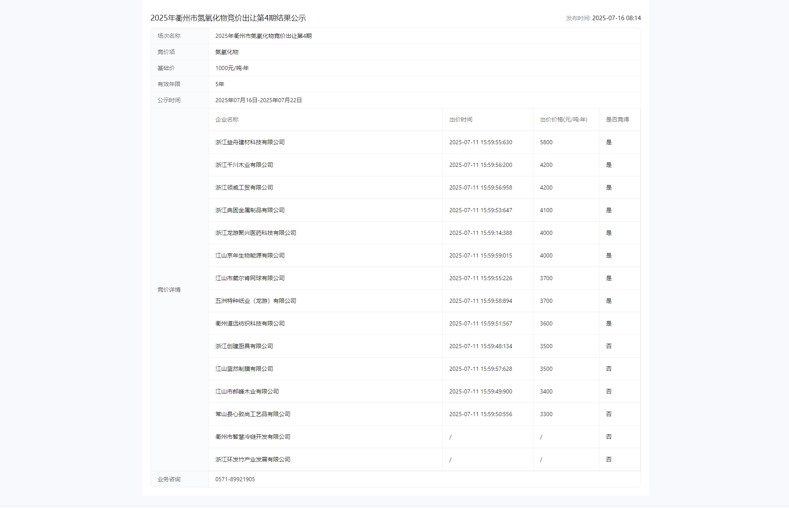The image size is (789, 508).
Task: Select the 否 result for 浙江创建厨具有限公司
Action: (x=608, y=346)
